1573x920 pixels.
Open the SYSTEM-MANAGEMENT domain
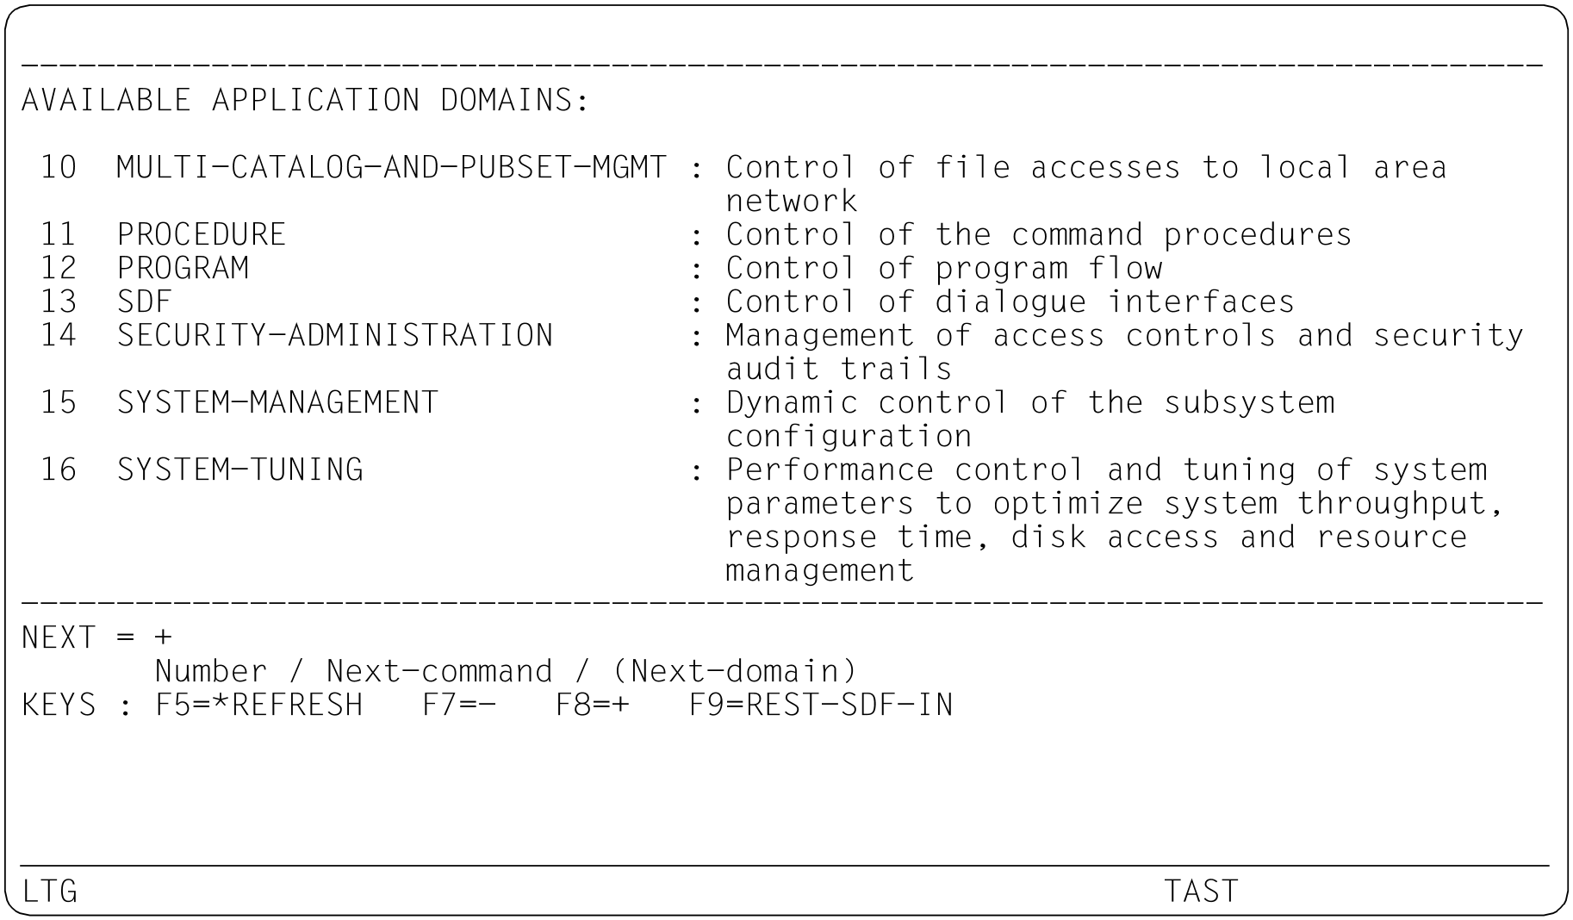pos(277,402)
